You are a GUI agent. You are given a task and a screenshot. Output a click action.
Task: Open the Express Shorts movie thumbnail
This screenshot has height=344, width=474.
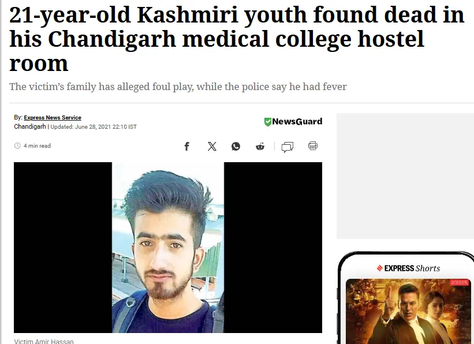pyautogui.click(x=408, y=311)
